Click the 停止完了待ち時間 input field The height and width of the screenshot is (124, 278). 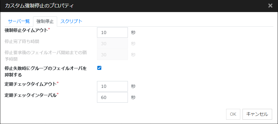tap(112, 44)
